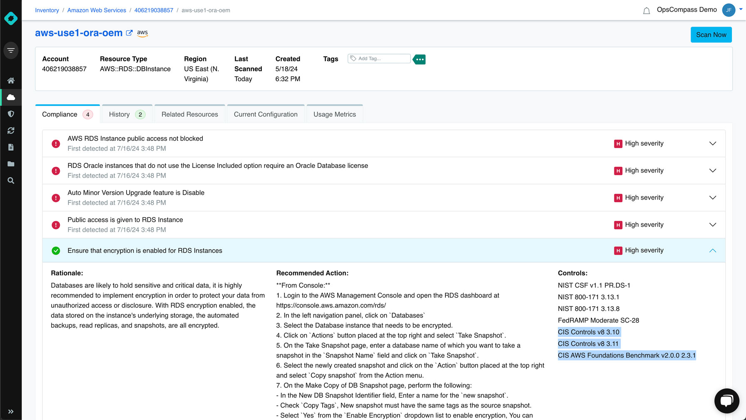Click the Add Tag input field

(379, 58)
